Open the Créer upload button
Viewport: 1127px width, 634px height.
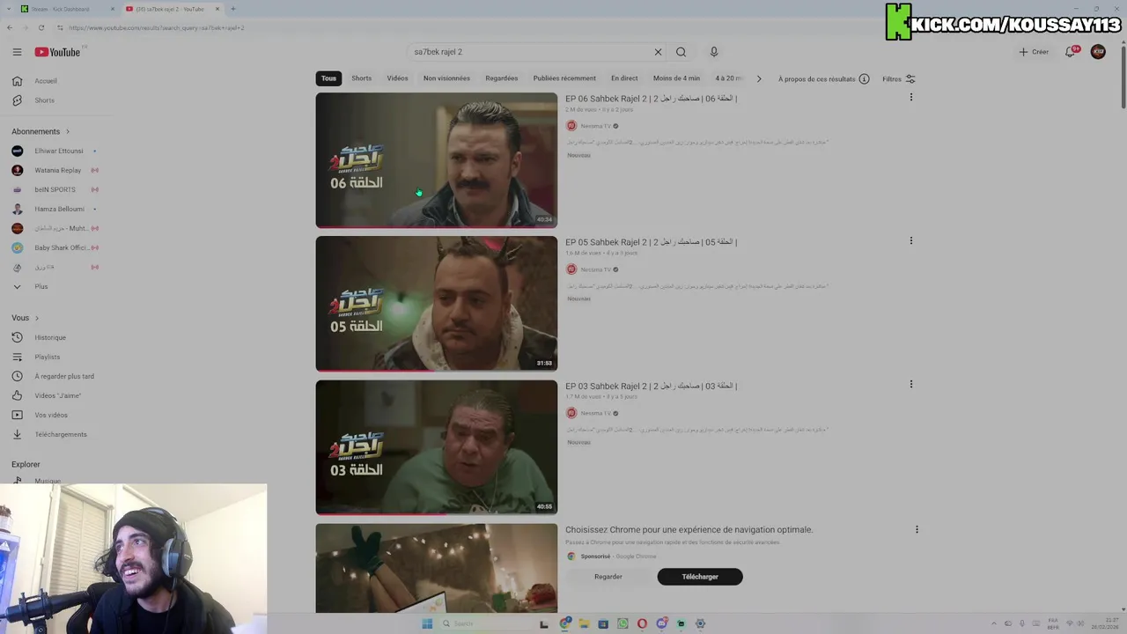tap(1034, 52)
